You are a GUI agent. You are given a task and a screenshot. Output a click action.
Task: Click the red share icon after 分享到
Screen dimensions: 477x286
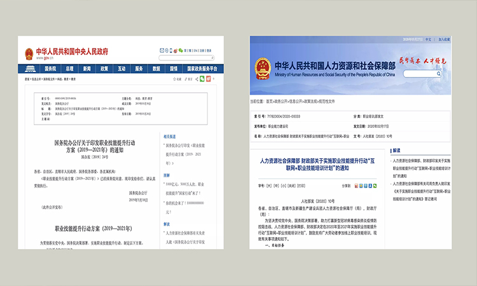tap(356, 186)
